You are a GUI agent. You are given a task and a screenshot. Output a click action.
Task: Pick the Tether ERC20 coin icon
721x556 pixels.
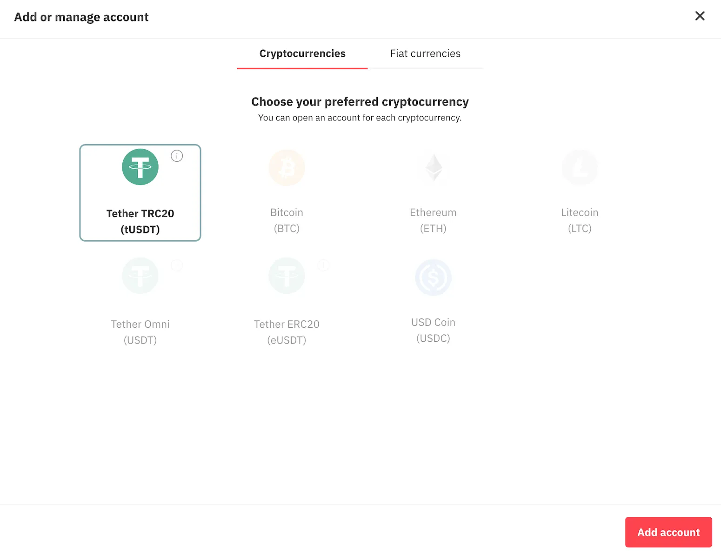click(x=287, y=276)
